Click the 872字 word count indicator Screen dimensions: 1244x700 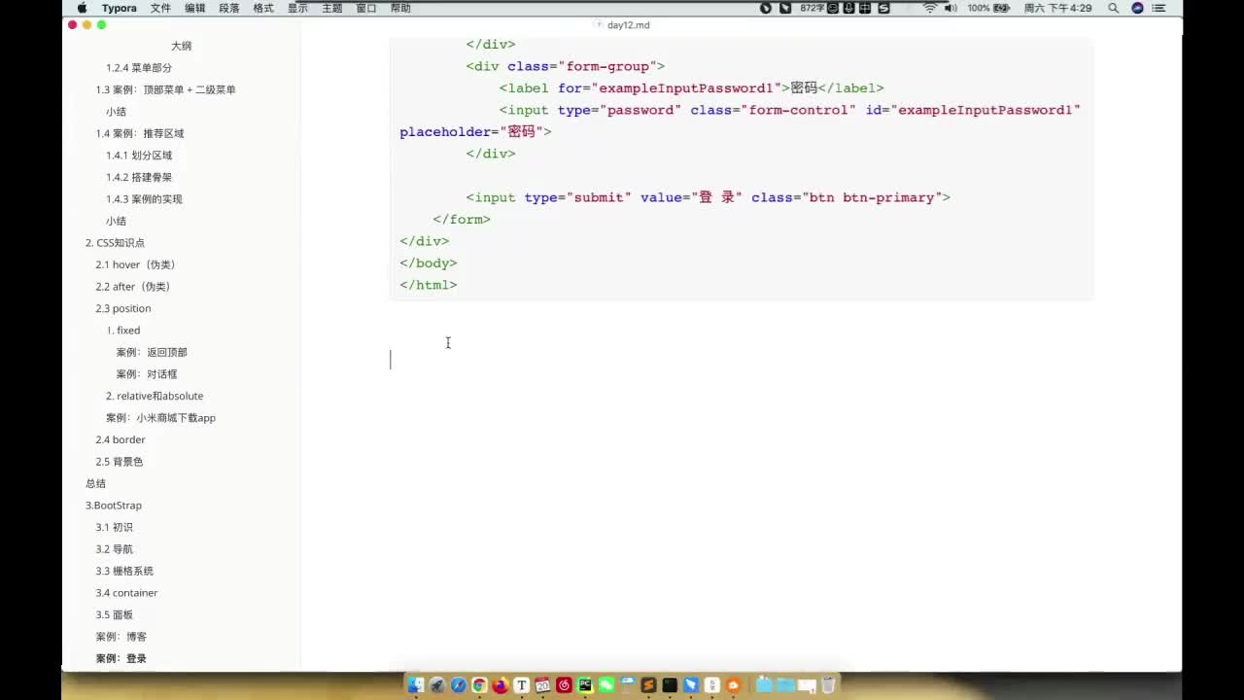pos(812,8)
